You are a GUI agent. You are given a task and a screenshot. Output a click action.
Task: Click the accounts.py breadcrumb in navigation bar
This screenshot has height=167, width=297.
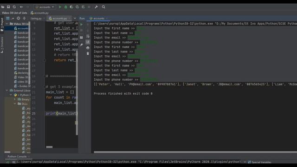[x=39, y=13]
